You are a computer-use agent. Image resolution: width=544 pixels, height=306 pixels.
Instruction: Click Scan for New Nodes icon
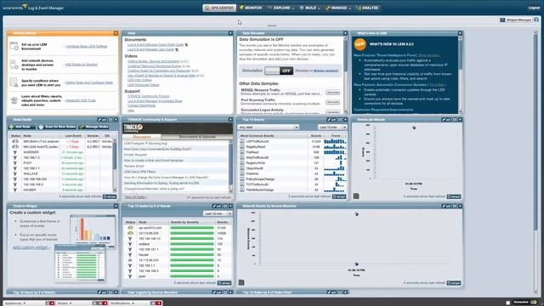pyautogui.click(x=41, y=127)
